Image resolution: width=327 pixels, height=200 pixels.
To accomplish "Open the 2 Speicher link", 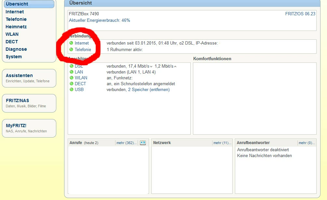I will (138, 89).
